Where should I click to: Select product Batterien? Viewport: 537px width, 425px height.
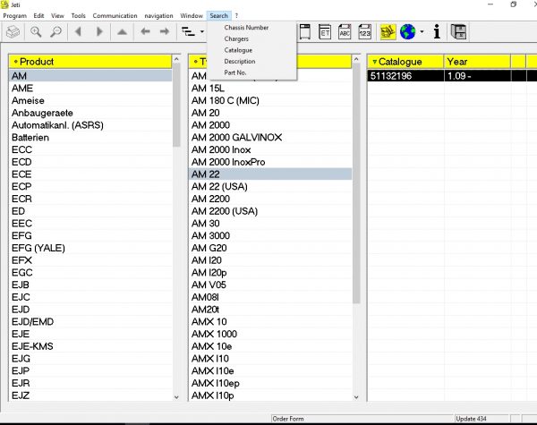90,137
